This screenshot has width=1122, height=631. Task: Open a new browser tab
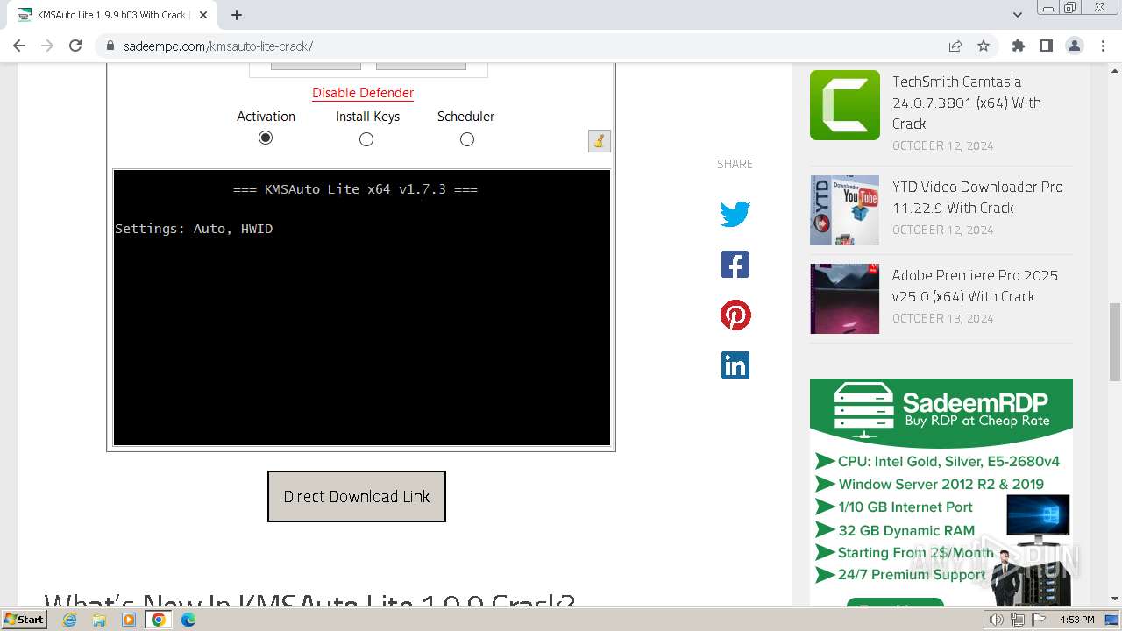[237, 15]
